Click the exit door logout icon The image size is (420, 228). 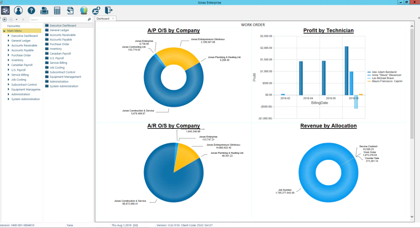[x=108, y=10]
